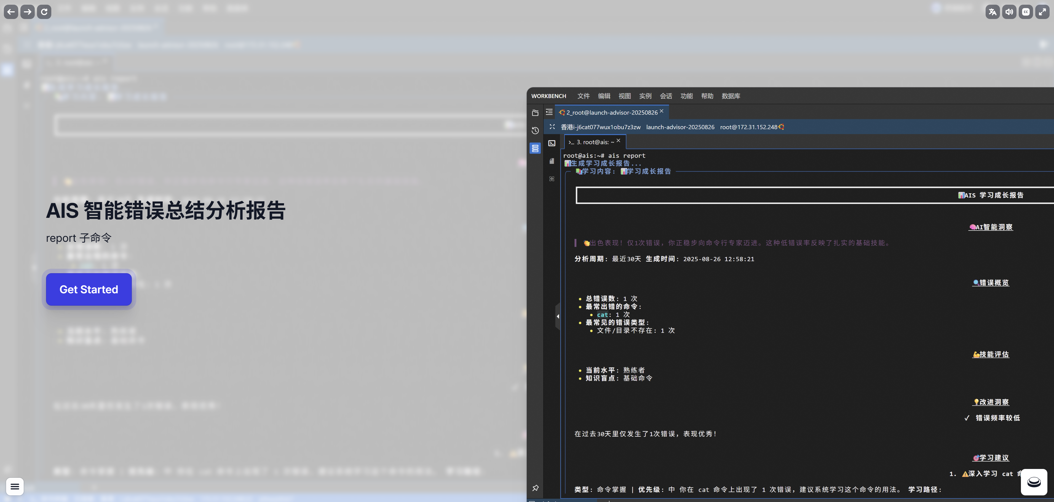The height and width of the screenshot is (502, 1054).
Task: Open the hamburger menu button
Action: [15, 487]
